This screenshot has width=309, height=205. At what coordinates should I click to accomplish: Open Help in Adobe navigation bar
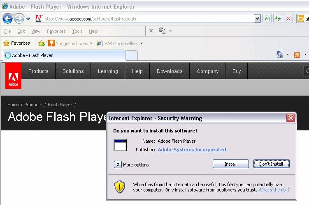click(x=137, y=71)
